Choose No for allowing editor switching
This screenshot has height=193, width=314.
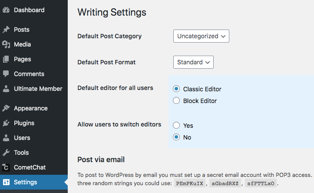[x=176, y=137]
